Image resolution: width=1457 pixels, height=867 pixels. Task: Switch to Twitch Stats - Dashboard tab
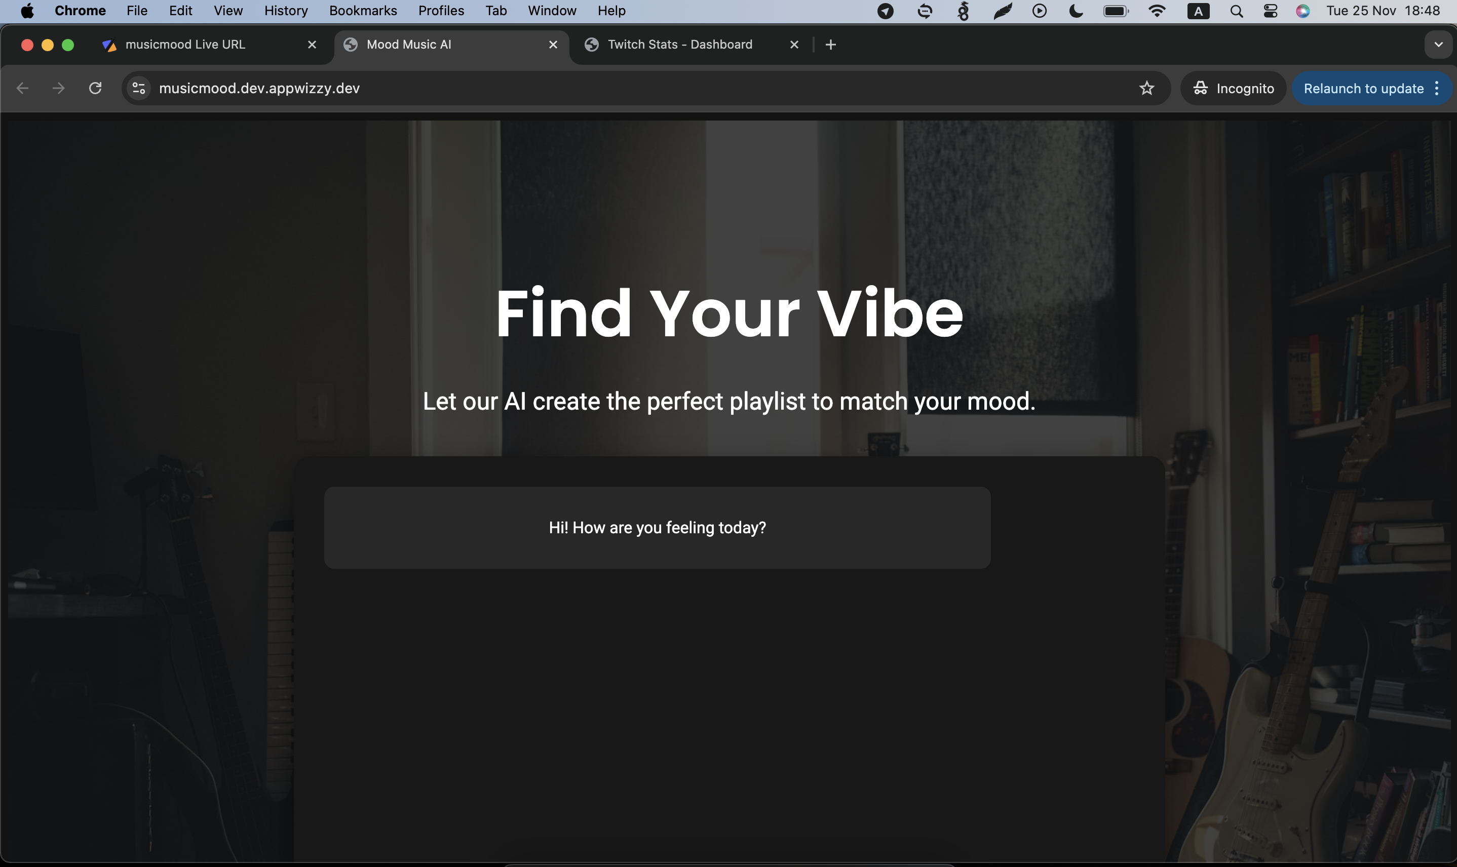click(x=680, y=45)
